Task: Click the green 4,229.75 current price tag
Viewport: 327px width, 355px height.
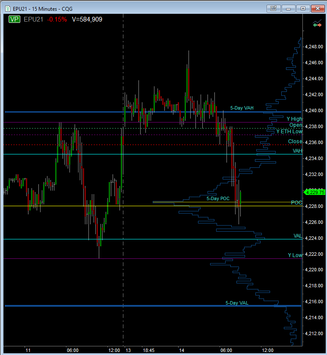Action: [314, 192]
